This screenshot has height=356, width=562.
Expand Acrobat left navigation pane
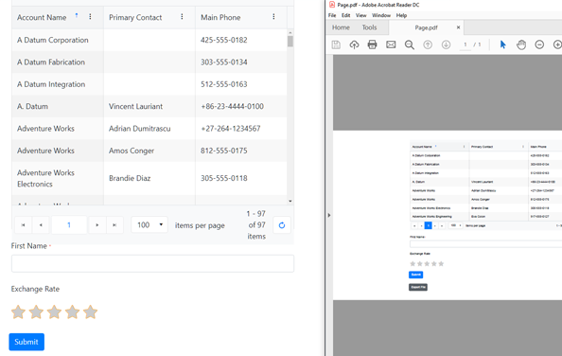click(329, 215)
